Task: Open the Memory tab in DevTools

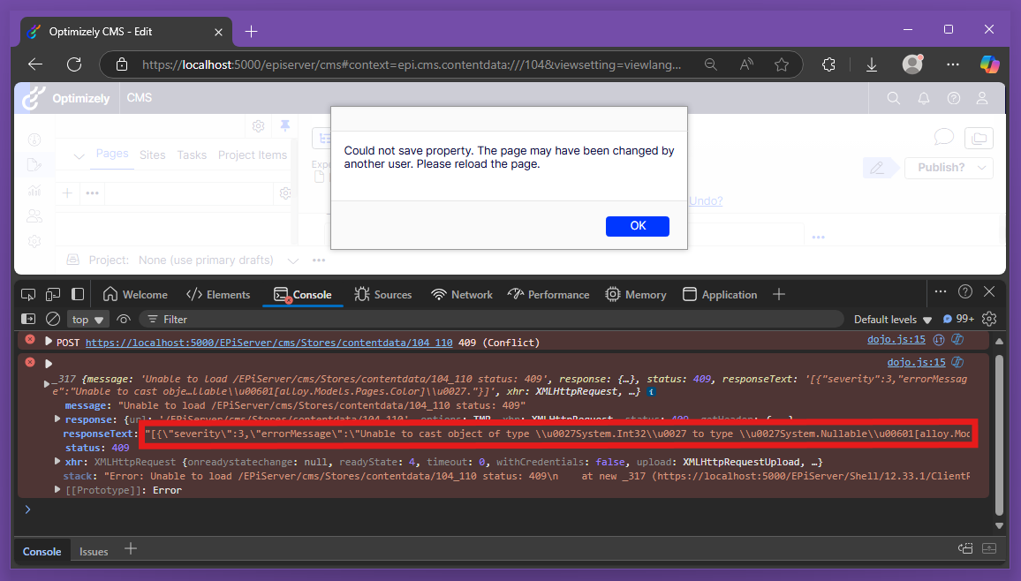Action: (636, 295)
